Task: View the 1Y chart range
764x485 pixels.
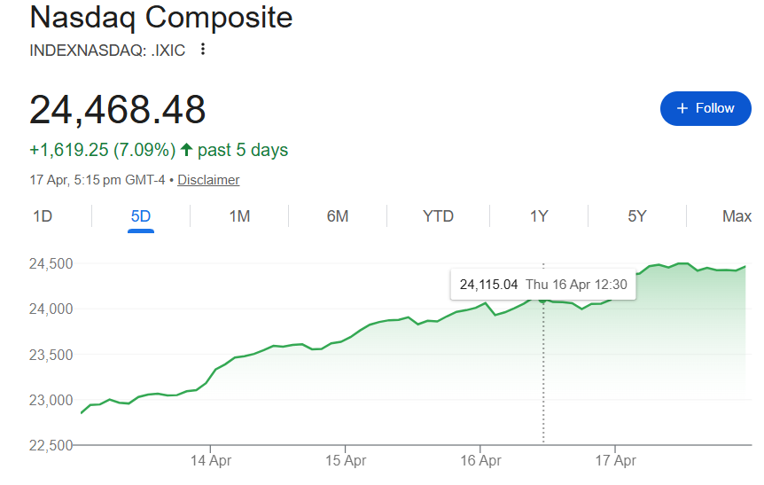Action: pos(539,216)
